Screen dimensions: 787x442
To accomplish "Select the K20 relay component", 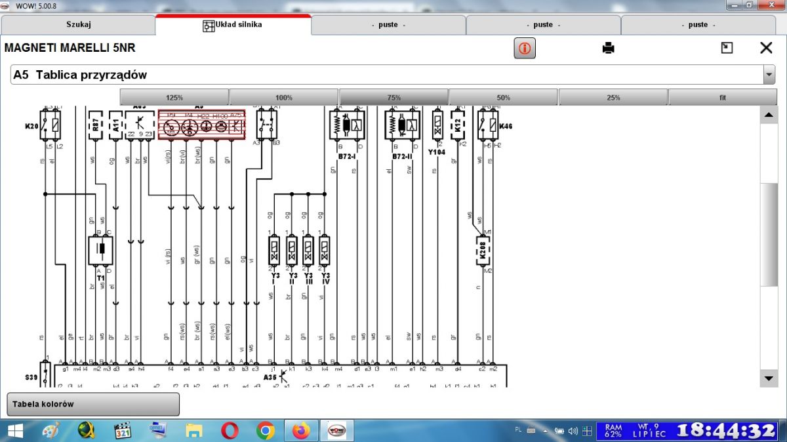I will pyautogui.click(x=50, y=123).
